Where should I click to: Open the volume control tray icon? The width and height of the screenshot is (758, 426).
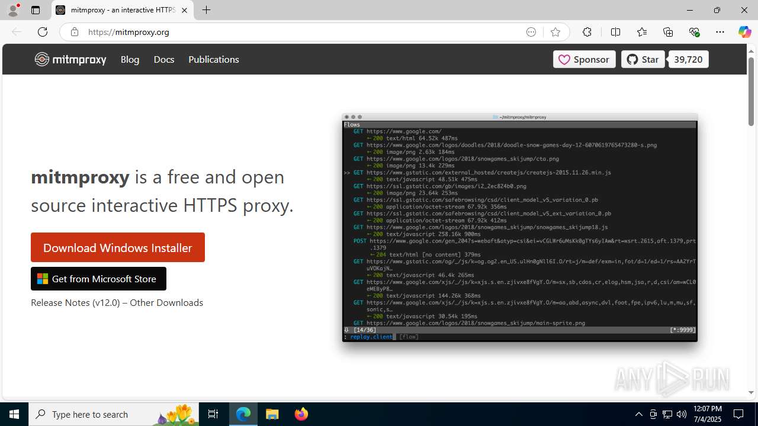(682, 414)
